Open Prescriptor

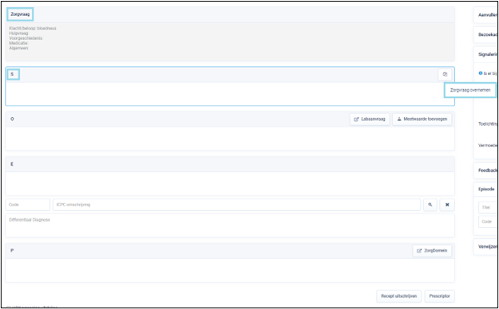pyautogui.click(x=439, y=296)
